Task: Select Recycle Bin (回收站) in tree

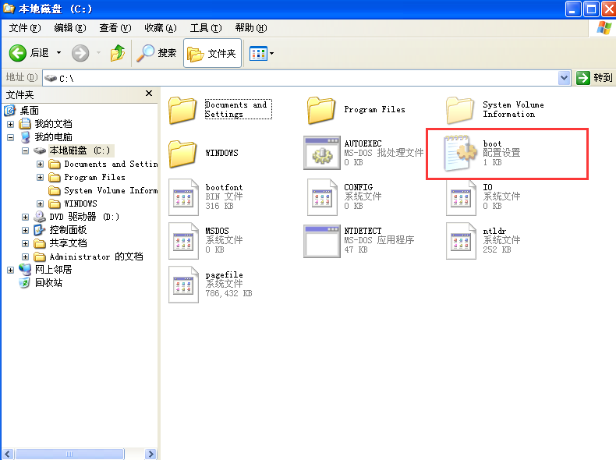Action: coord(48,283)
